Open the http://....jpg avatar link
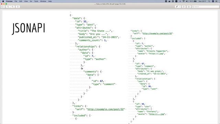 click(x=157, y=114)
